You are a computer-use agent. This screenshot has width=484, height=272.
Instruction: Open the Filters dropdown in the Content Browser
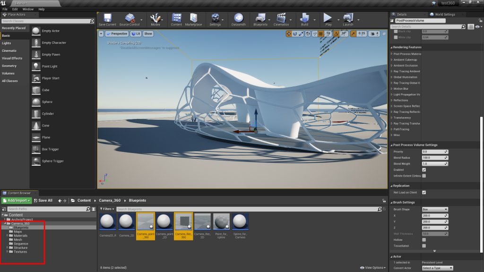pos(107,209)
